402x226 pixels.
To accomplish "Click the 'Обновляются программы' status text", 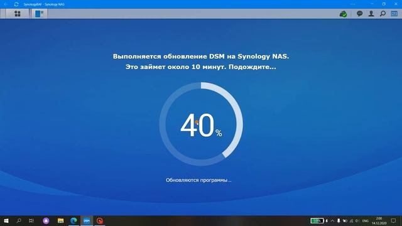I will tap(198, 180).
